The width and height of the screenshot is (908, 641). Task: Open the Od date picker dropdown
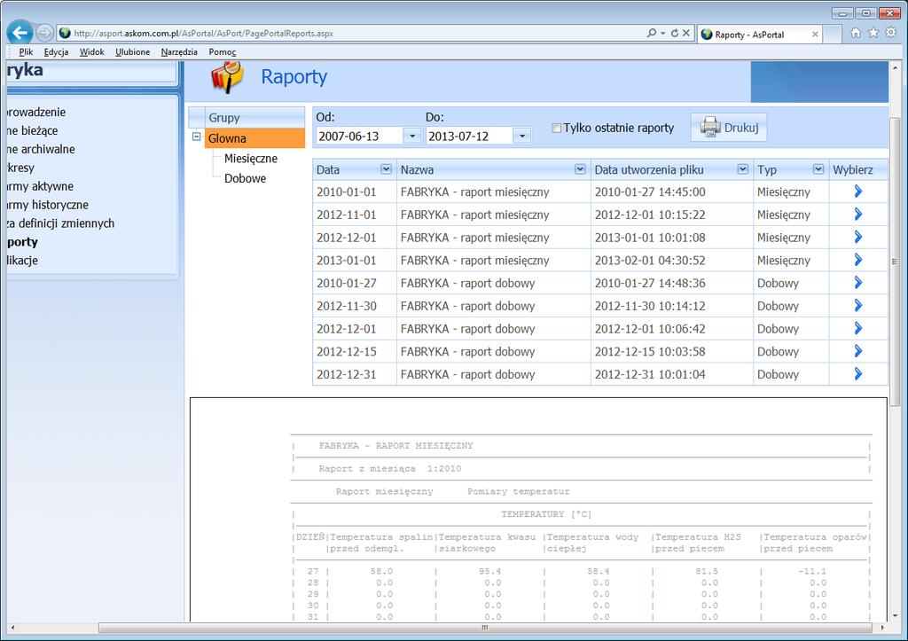tap(411, 136)
